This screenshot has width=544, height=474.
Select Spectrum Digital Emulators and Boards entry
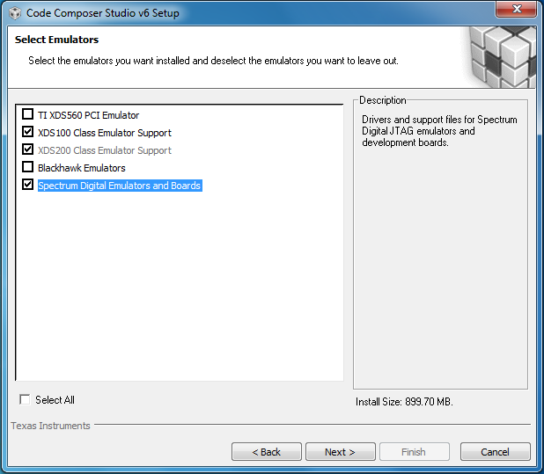tap(119, 186)
